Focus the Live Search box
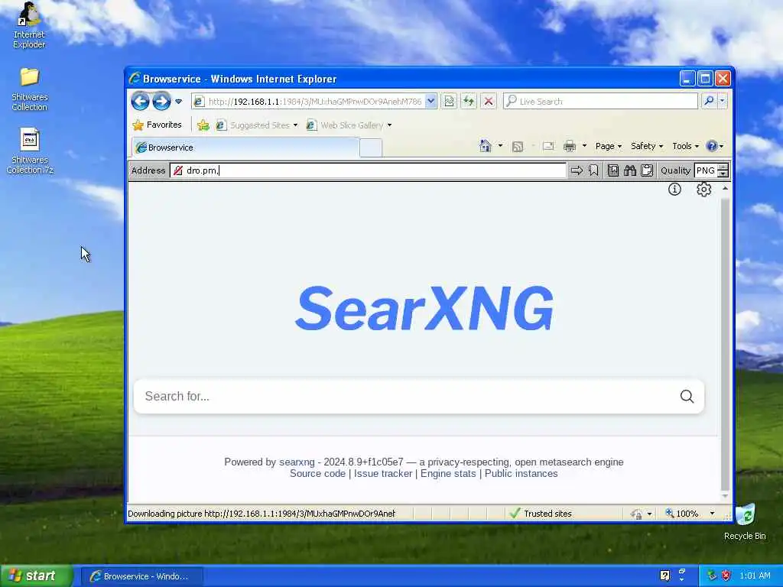This screenshot has width=783, height=587. pyautogui.click(x=600, y=102)
